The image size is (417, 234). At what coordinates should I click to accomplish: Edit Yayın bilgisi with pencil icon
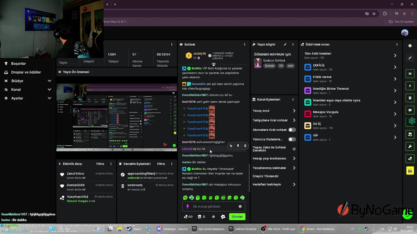tap(285, 45)
